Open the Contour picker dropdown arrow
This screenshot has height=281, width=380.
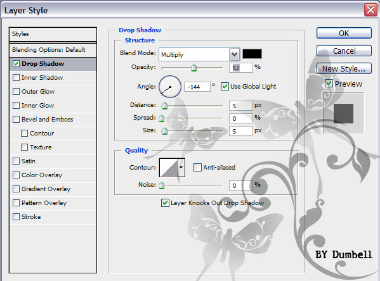coord(181,168)
